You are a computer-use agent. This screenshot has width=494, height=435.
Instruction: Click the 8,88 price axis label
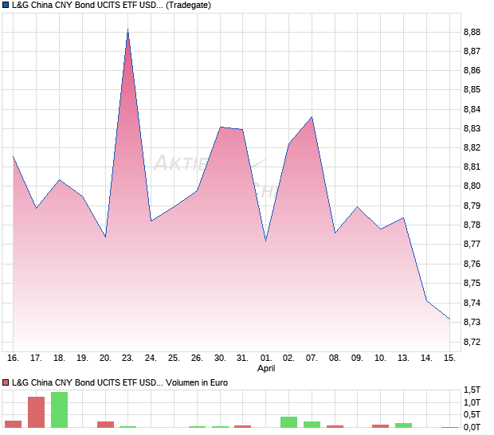[x=472, y=32]
